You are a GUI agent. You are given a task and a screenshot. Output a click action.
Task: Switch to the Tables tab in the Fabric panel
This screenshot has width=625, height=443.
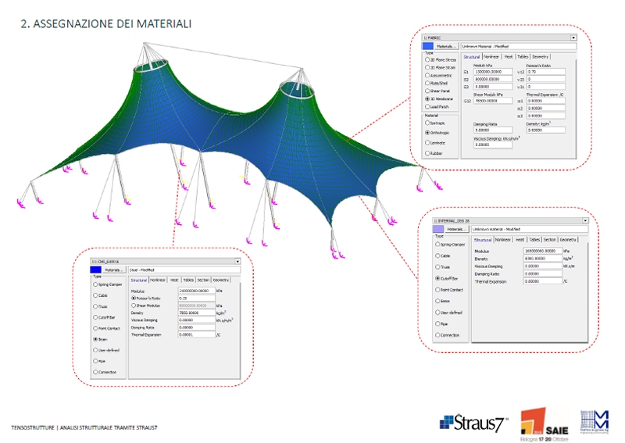523,57
